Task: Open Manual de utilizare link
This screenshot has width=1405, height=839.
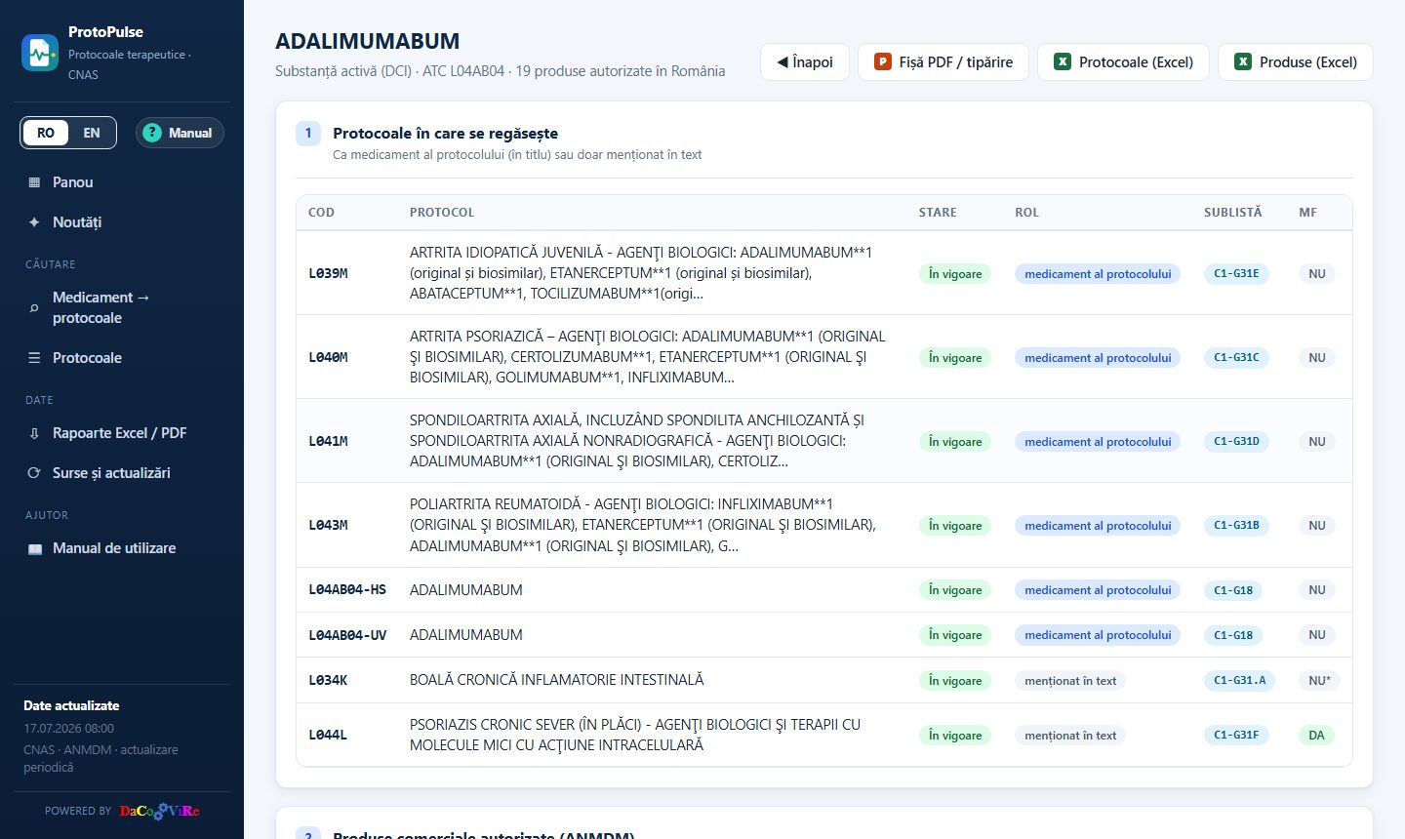Action: (x=122, y=548)
